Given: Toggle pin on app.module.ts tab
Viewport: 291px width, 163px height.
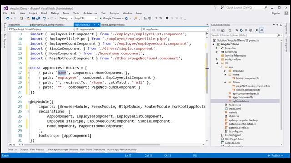Looking at the screenshot, I should click(x=95, y=24).
